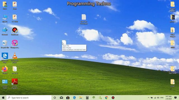
Task: Select the Microsoft Edge desktop shortcut
Action: [5, 58]
